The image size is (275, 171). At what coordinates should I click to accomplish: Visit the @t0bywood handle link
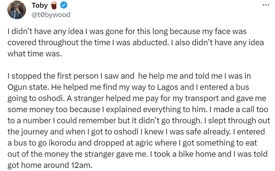51,14
